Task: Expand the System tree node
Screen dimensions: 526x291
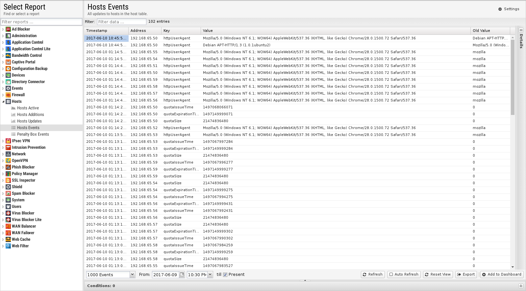Action: (3, 200)
